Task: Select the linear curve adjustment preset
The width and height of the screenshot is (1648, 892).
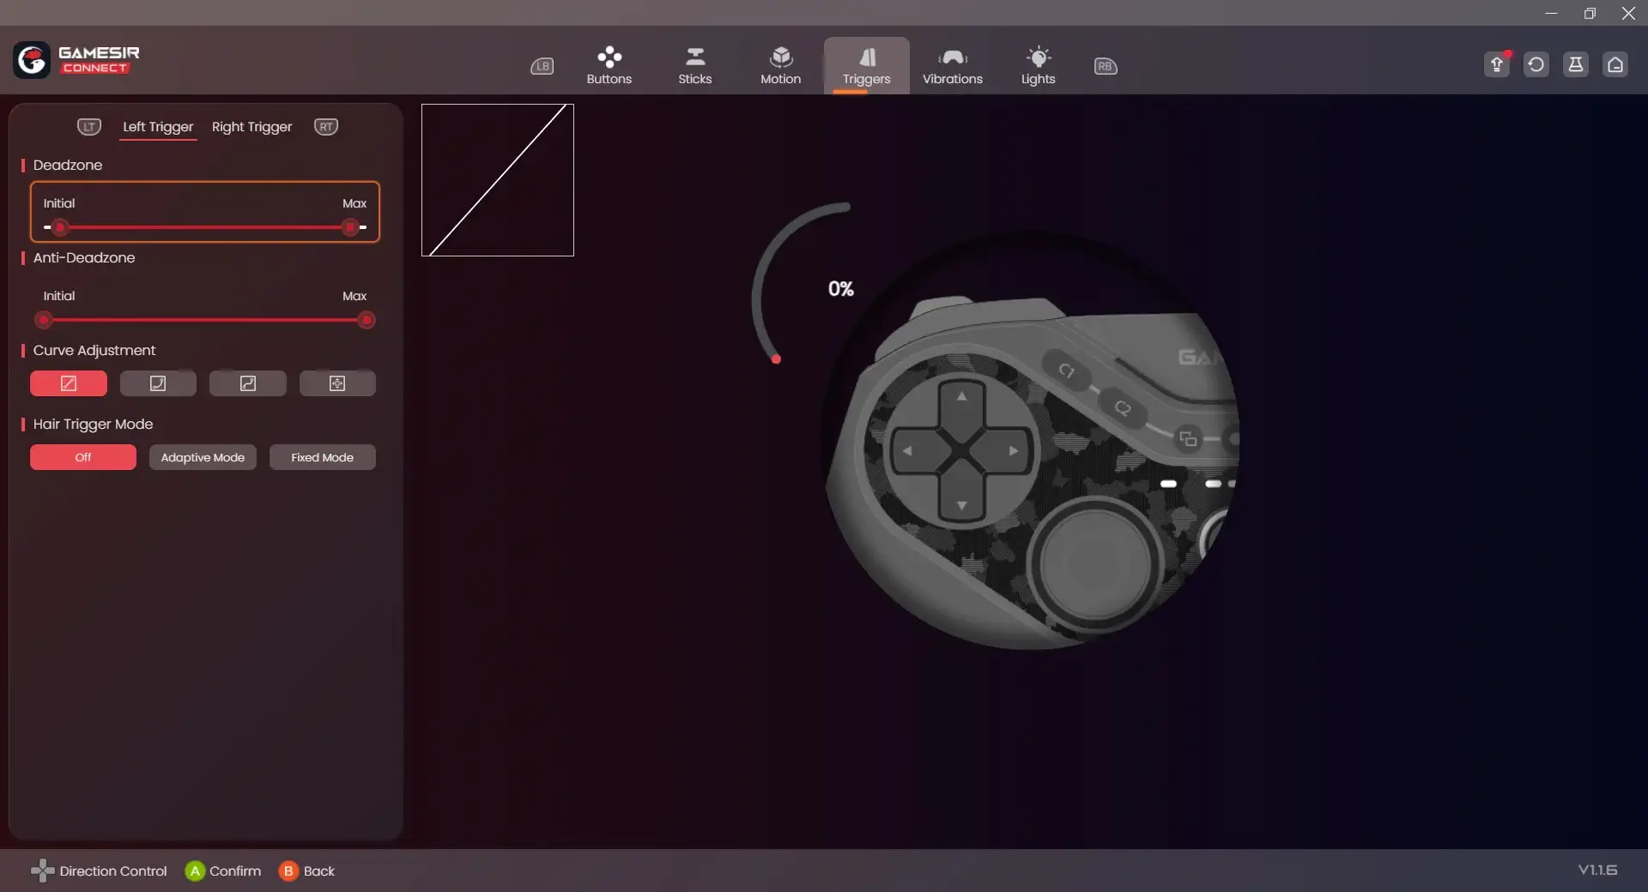Action: click(x=69, y=383)
